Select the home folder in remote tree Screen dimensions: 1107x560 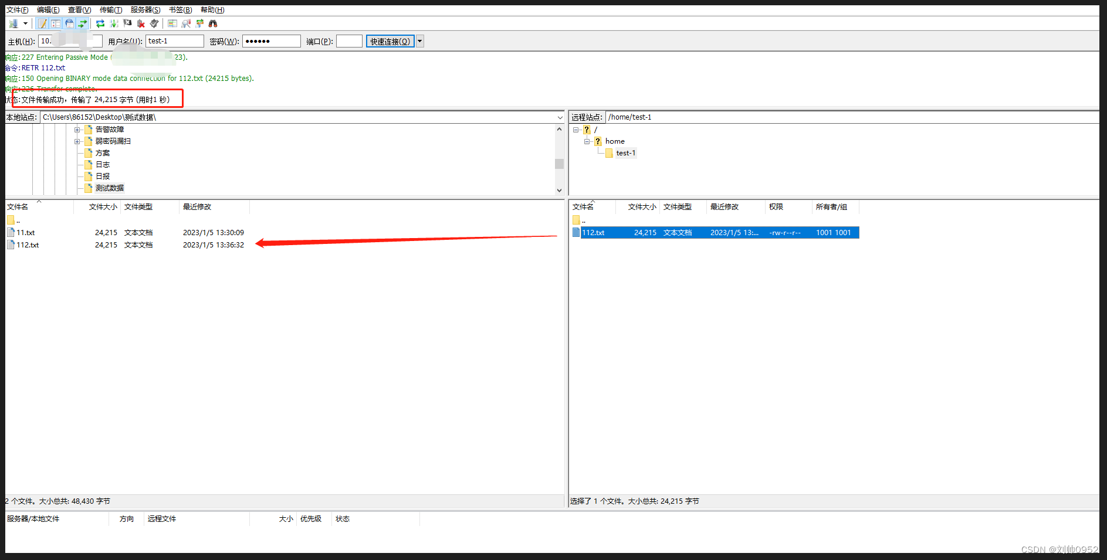tap(615, 141)
